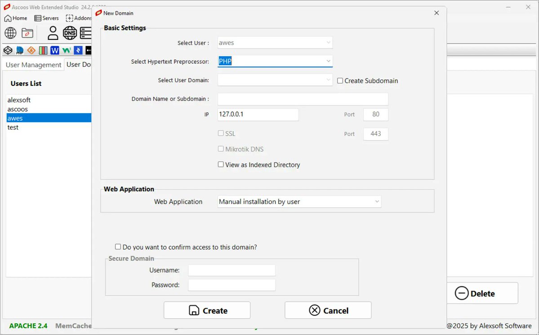The width and height of the screenshot is (539, 335).
Task: Cancel the New Domain dialog
Action: [328, 310]
